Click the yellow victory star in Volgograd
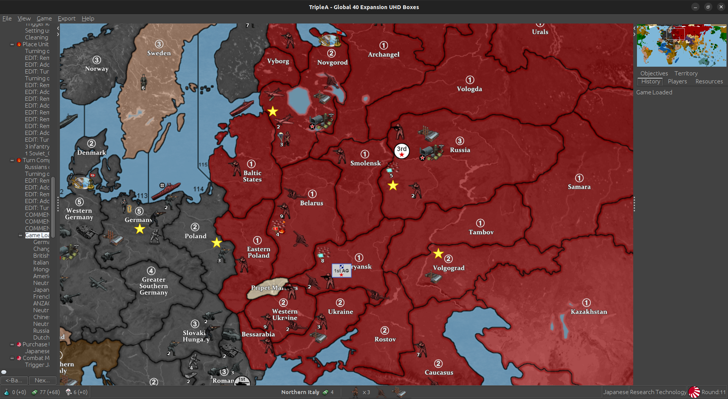 tap(438, 253)
